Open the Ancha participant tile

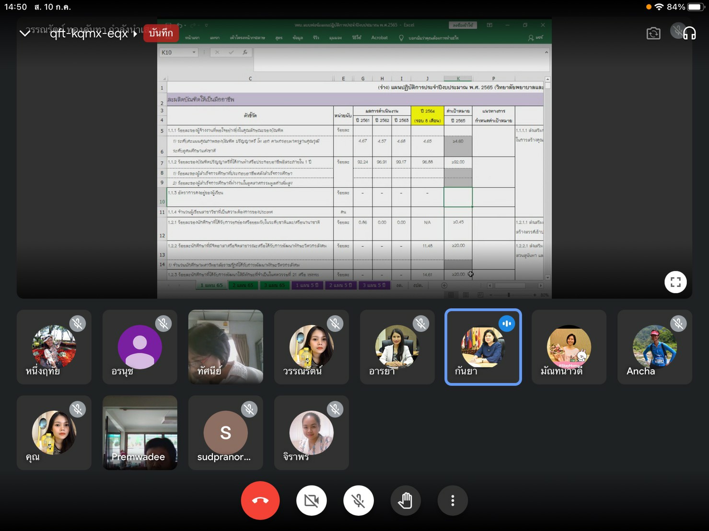[x=654, y=347]
